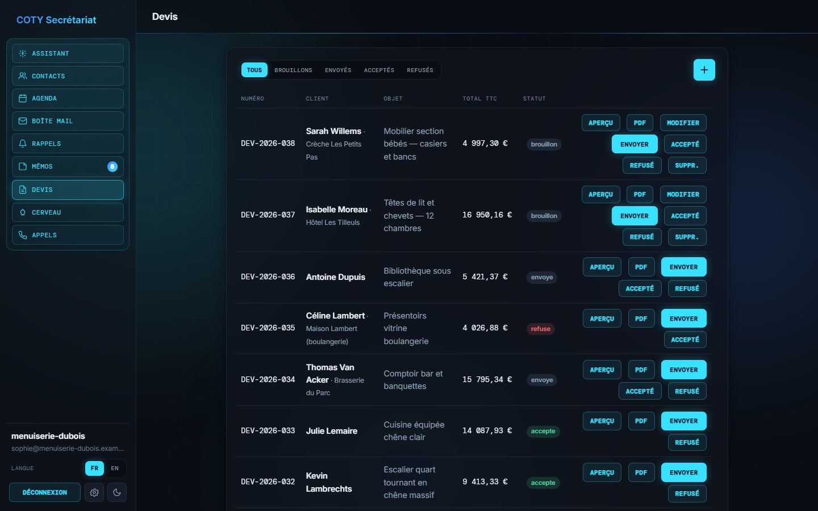Viewport: 818px width, 511px height.
Task: Click the Devis document icon
Action: click(x=23, y=190)
